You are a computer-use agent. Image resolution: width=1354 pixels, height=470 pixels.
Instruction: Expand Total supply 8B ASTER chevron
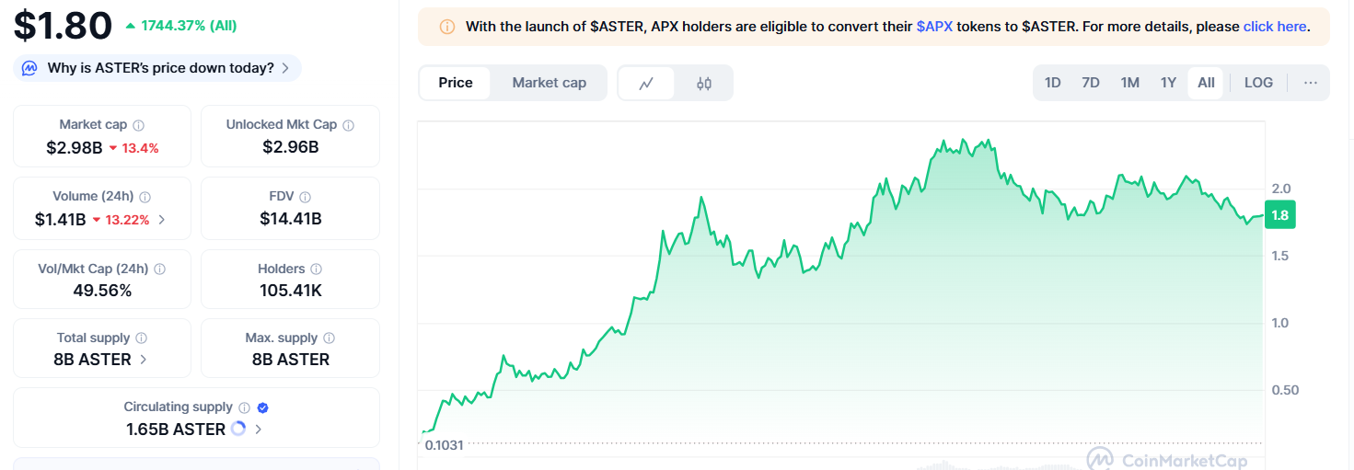[x=144, y=360]
